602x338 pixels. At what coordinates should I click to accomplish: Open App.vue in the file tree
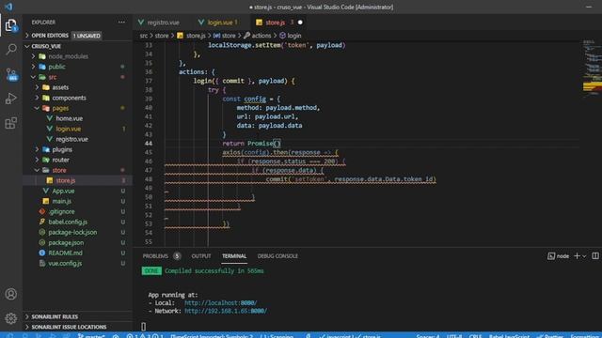[63, 191]
